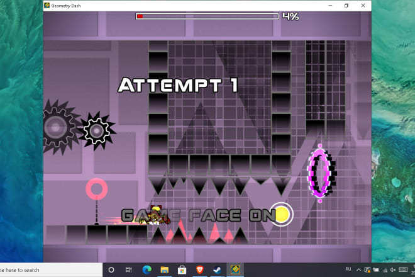Viewport: 415px width, 277px height.
Task: Open the network Wi-Fi tray icon
Action: [x=385, y=270]
